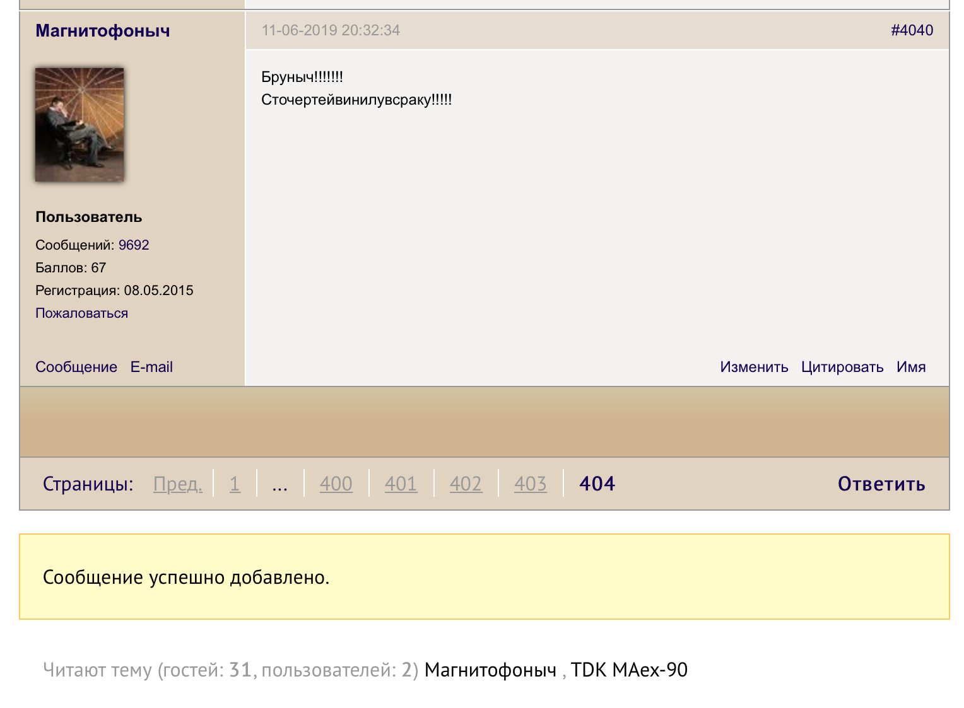Click the user avatar thumbnail image
The width and height of the screenshot is (964, 708).
(79, 125)
